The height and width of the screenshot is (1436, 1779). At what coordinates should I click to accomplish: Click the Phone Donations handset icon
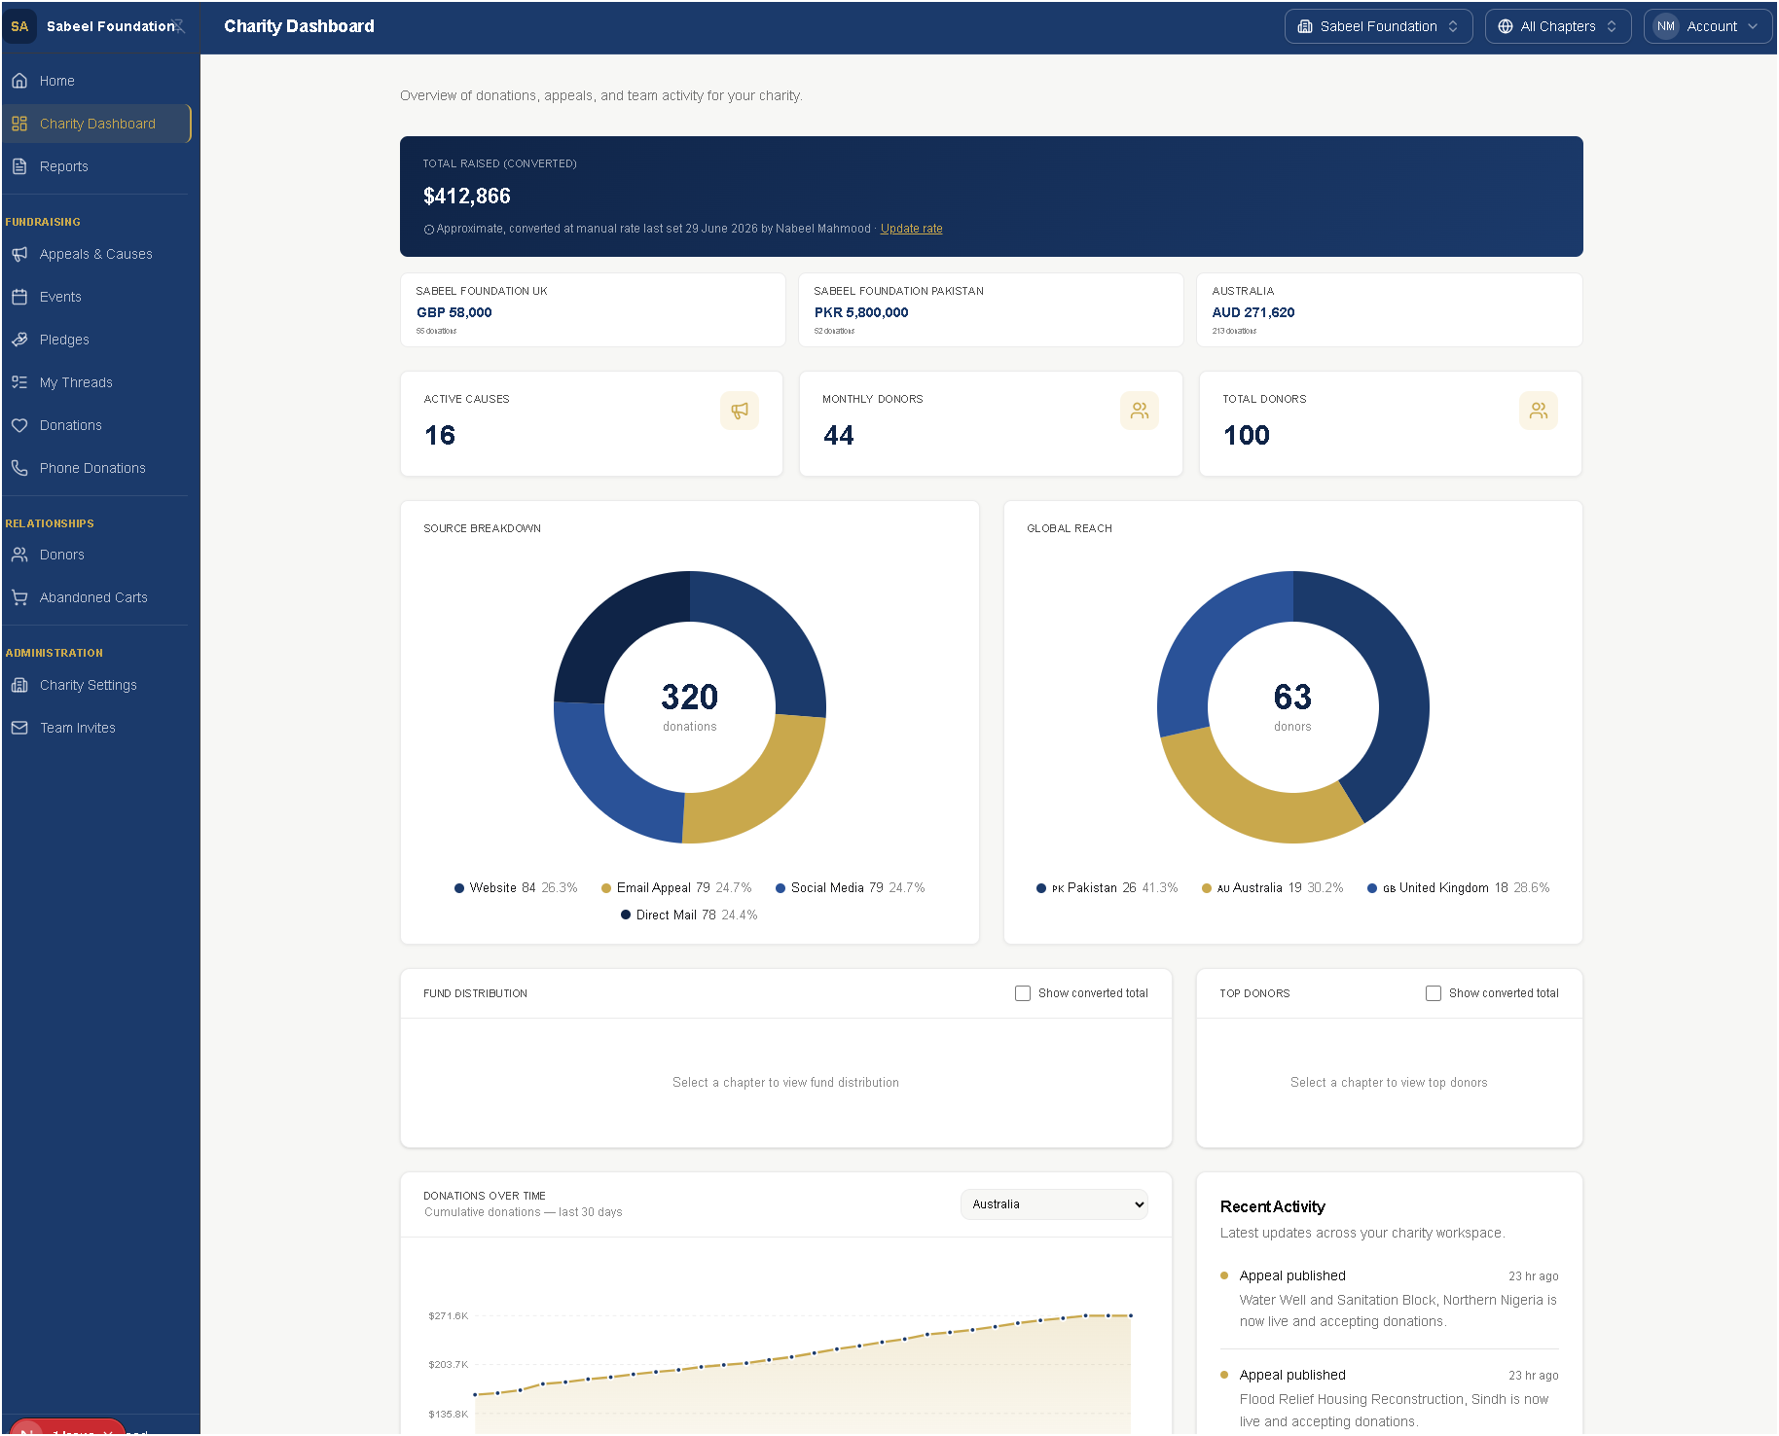(19, 468)
